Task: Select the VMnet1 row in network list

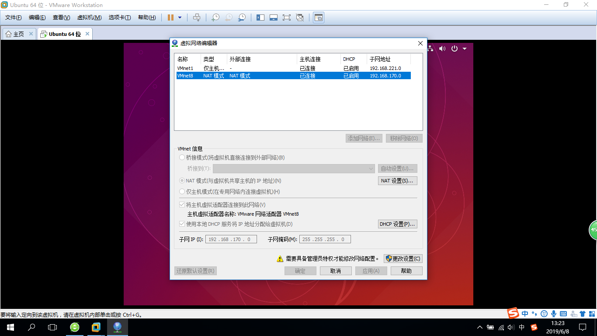Action: 293,68
